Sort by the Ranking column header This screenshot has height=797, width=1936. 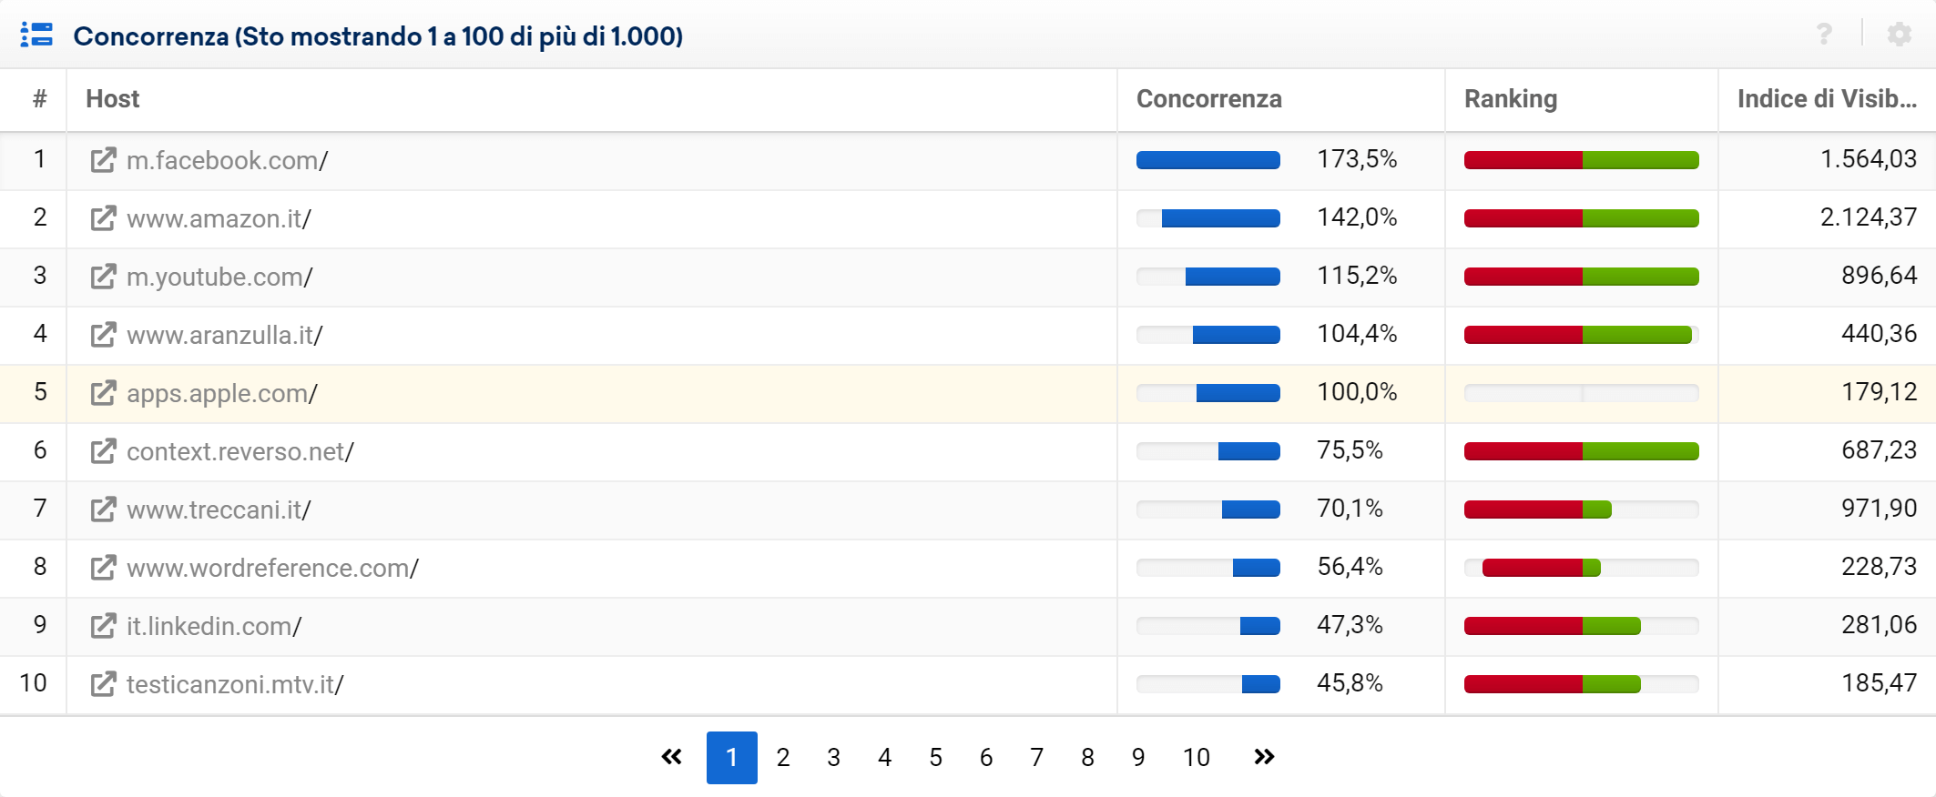(x=1511, y=99)
